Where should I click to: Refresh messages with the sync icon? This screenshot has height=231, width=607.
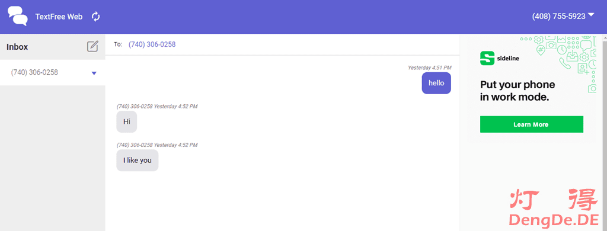95,17
